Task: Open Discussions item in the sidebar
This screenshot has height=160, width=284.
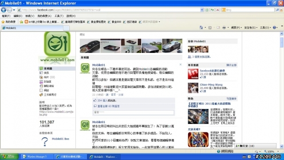Action: click(45, 81)
